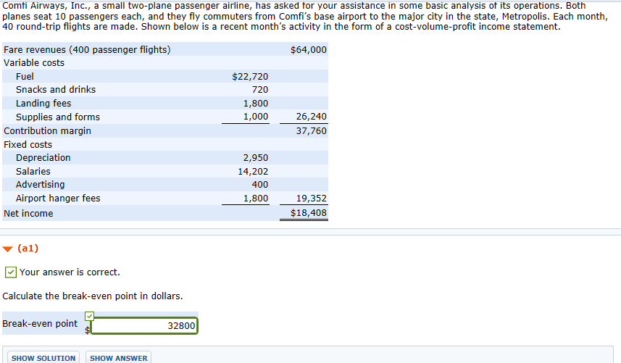Click Supplies and forms 1,000 value
The height and width of the screenshot is (363, 621).
click(x=256, y=117)
